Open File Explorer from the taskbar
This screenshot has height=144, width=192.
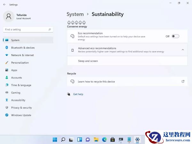[x=96, y=140]
